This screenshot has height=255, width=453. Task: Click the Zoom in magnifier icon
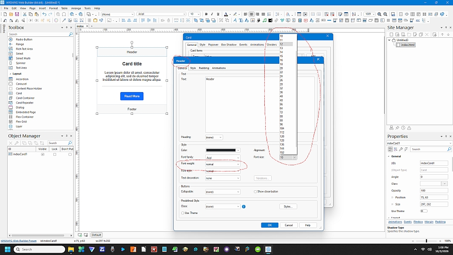tap(379, 14)
